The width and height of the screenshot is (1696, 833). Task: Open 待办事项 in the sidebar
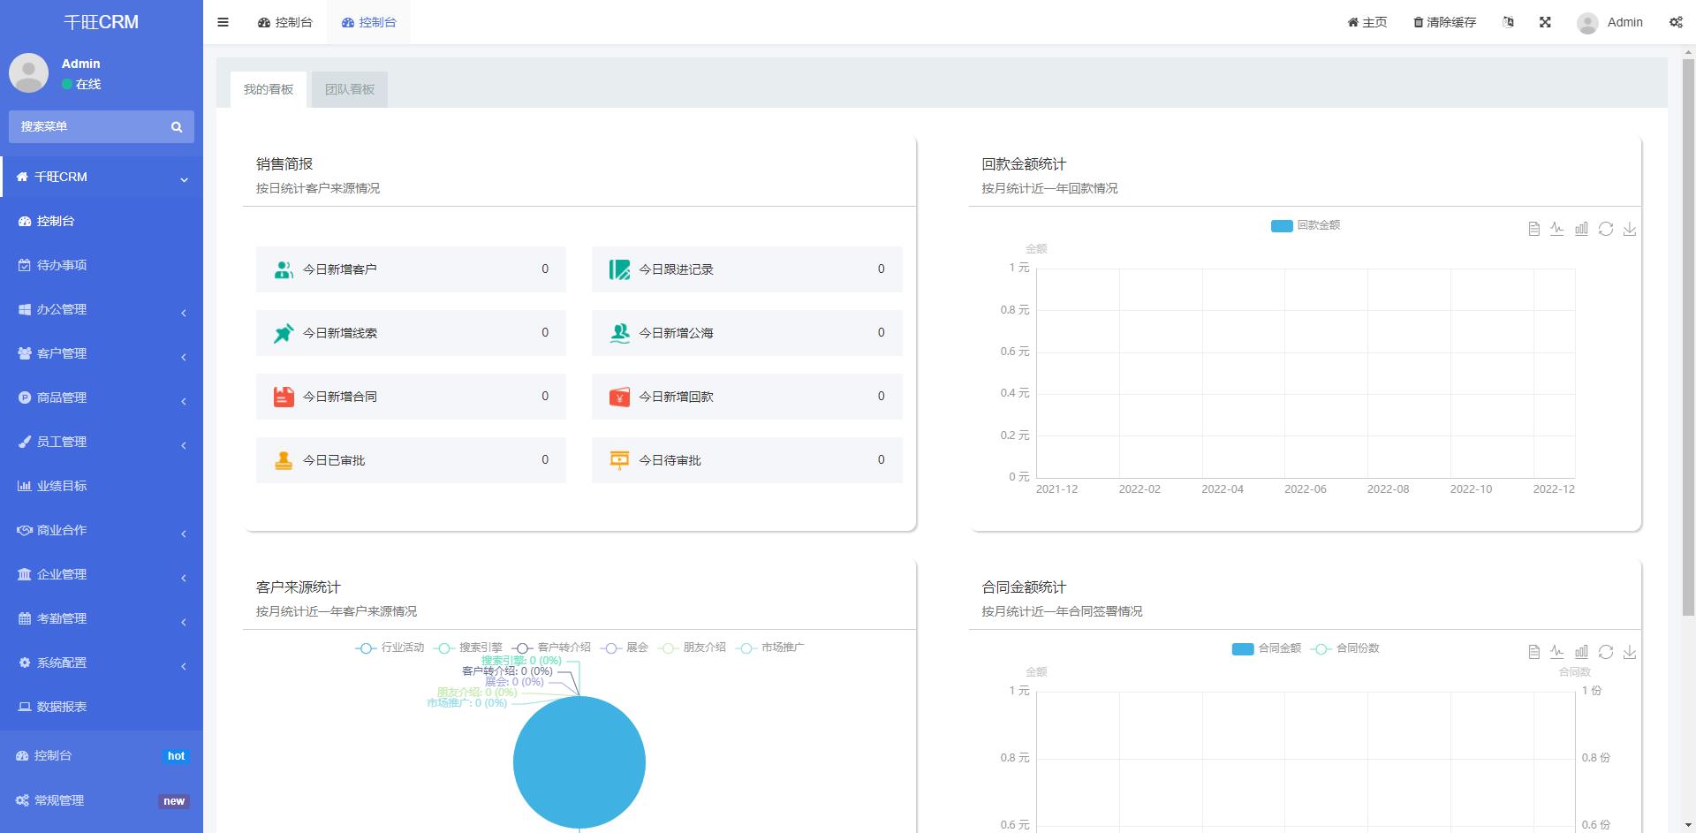(62, 265)
